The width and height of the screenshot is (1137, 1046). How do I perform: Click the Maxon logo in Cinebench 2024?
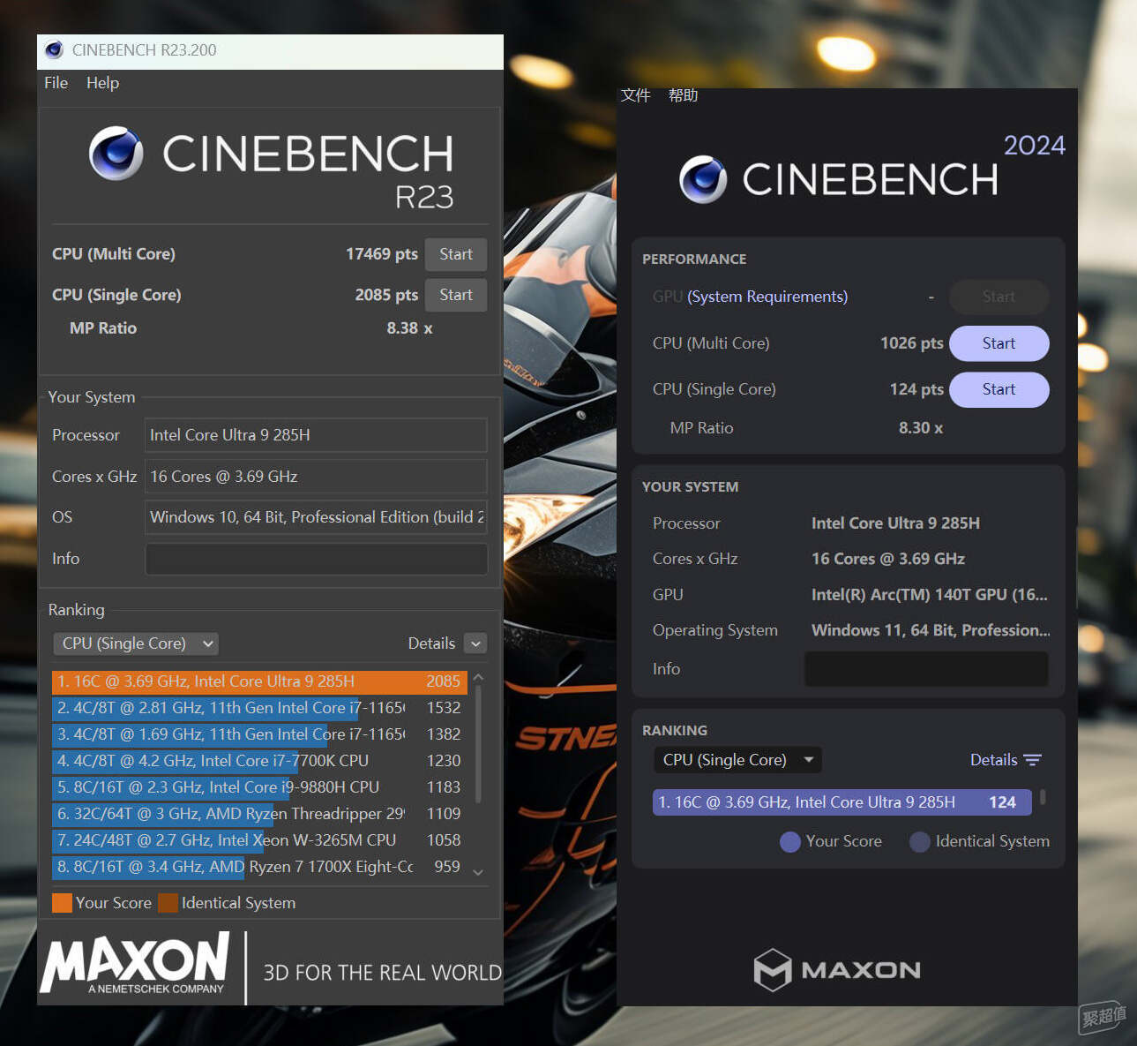tap(837, 969)
